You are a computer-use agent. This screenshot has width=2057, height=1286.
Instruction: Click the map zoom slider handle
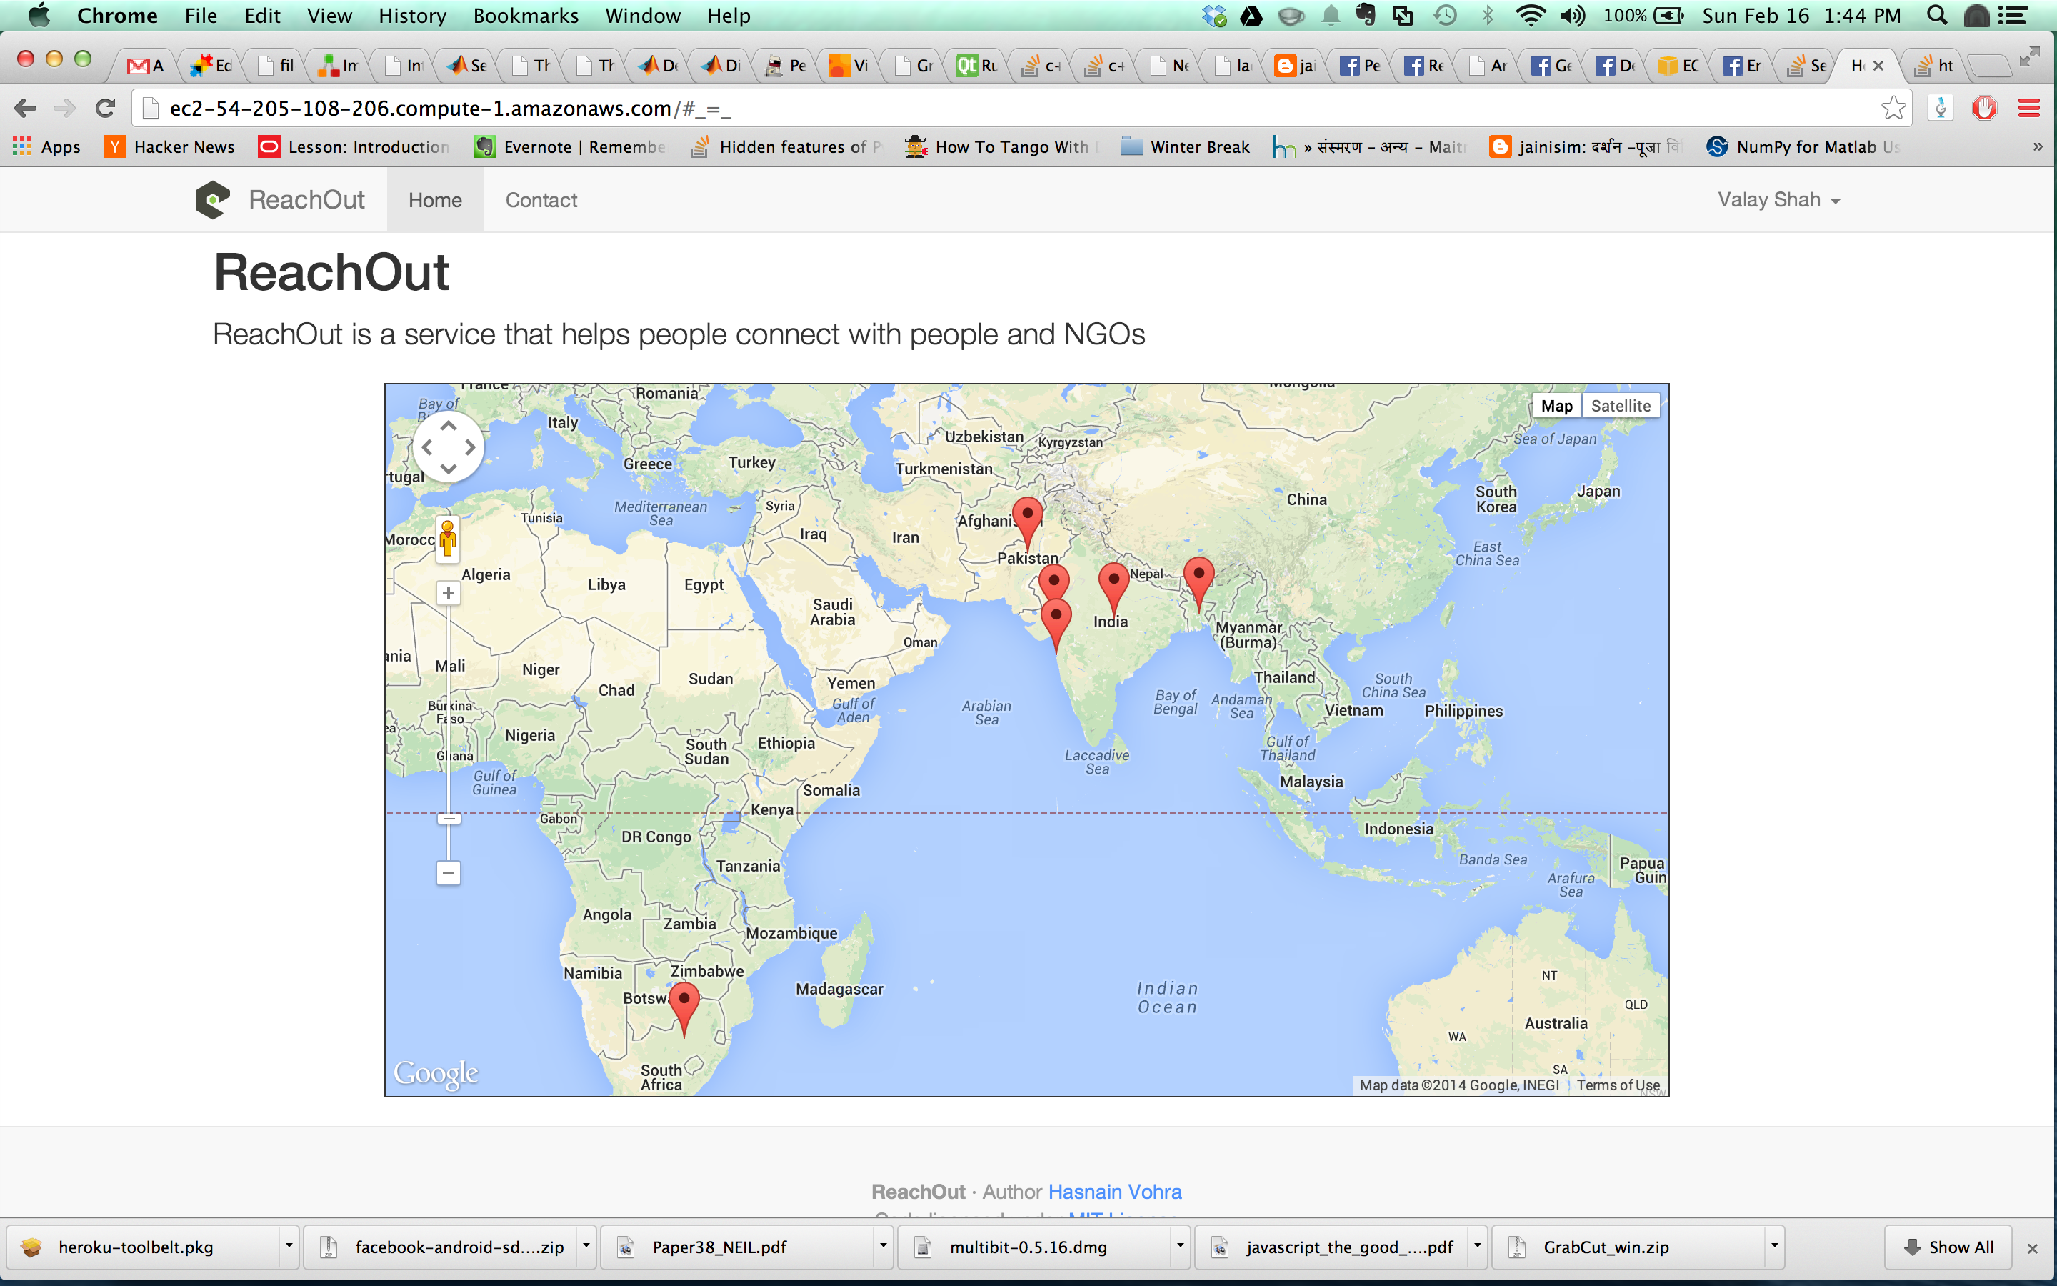449,818
